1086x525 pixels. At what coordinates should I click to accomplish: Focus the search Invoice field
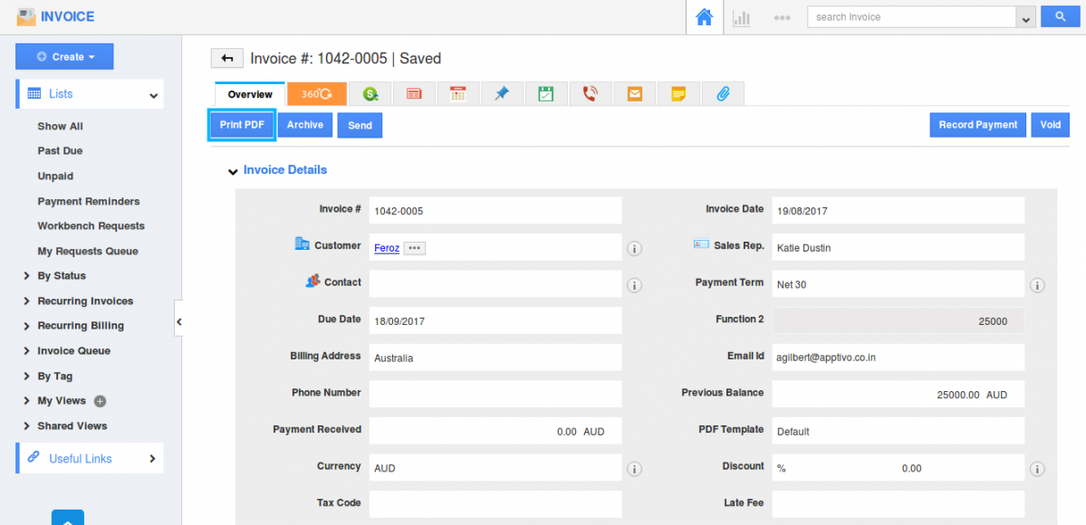[x=912, y=17]
